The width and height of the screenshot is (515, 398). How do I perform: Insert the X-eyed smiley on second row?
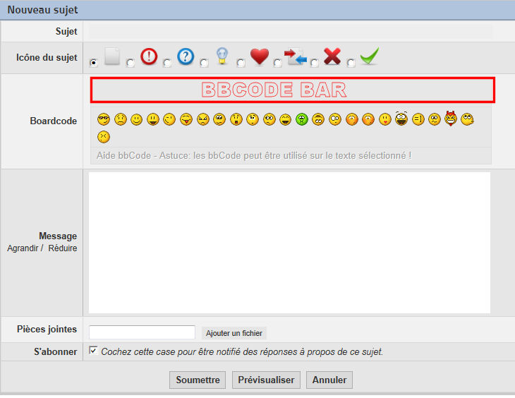pyautogui.click(x=104, y=137)
